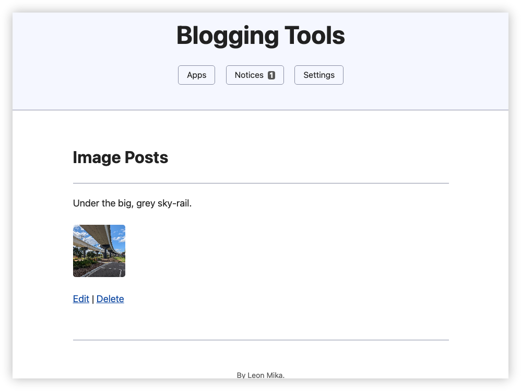Click the unread notice count badge
The width and height of the screenshot is (521, 391).
pos(271,75)
